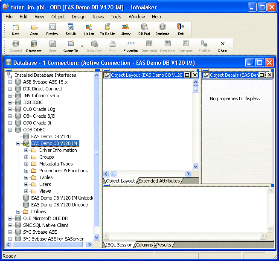Click Object Layout horizontal scroll thumb

tap(113, 174)
